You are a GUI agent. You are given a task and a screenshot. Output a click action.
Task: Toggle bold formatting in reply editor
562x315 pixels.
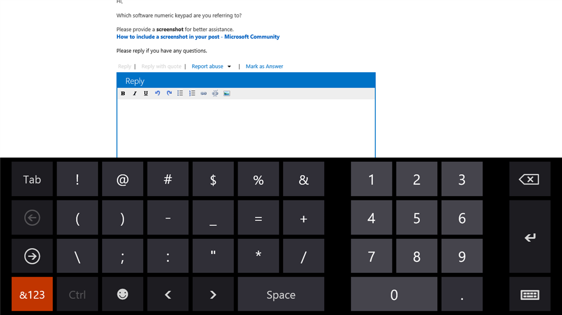coord(123,94)
